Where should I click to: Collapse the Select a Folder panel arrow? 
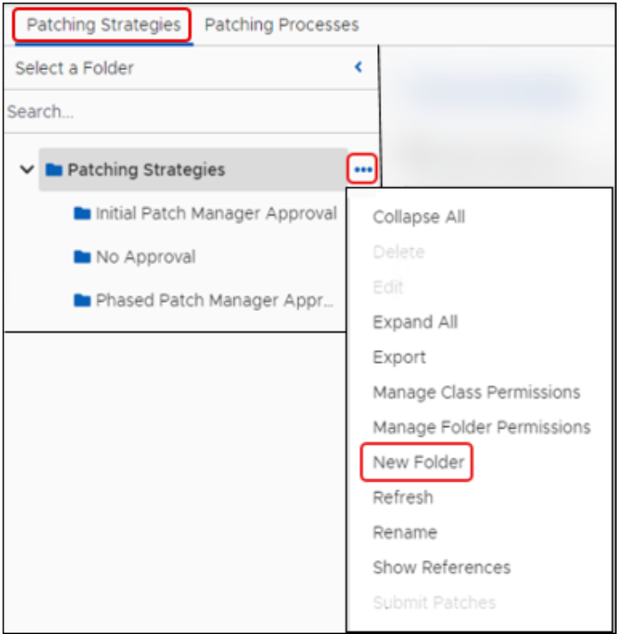click(x=359, y=67)
